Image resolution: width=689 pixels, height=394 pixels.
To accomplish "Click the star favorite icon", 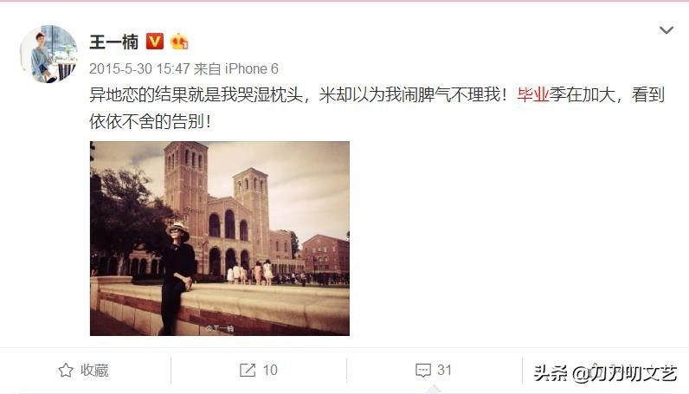I will (x=66, y=371).
